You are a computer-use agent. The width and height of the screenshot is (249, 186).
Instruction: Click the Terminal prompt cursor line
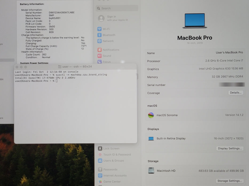pyautogui.click(x=36, y=81)
